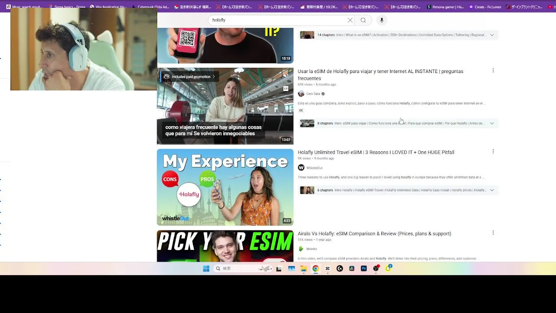The height and width of the screenshot is (313, 556).
Task: Open options menu for WhistleOut Holafly video
Action: (x=493, y=151)
